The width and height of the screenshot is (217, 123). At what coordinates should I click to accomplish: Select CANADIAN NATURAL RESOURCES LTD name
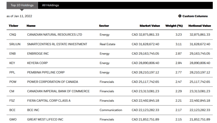pos(54,35)
